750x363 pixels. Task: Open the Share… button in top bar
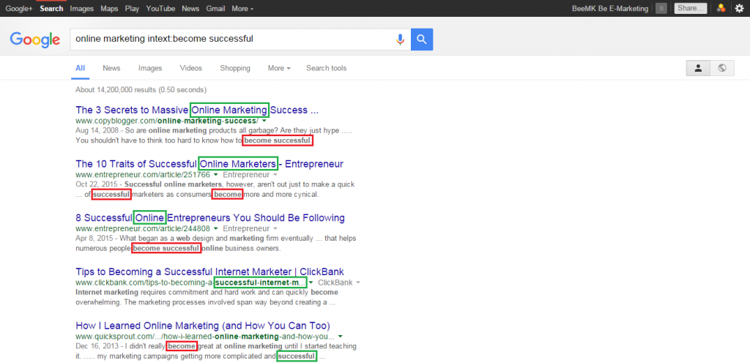[x=690, y=8]
